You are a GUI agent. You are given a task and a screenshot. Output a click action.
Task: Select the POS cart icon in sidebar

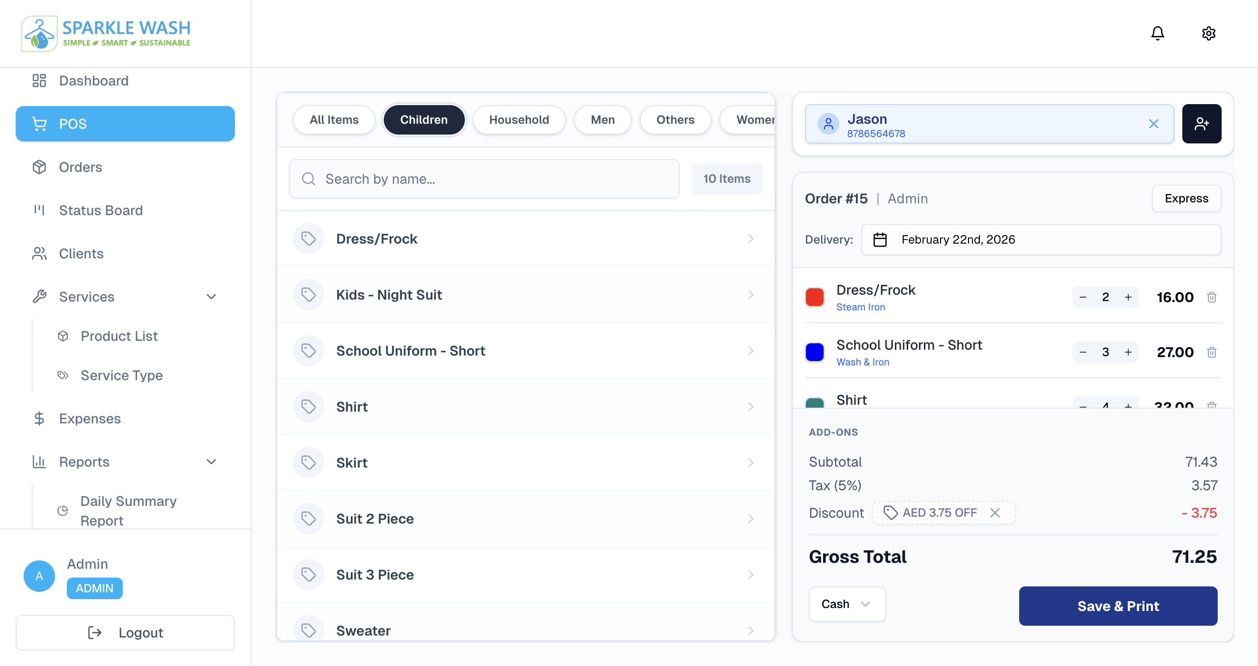click(39, 124)
